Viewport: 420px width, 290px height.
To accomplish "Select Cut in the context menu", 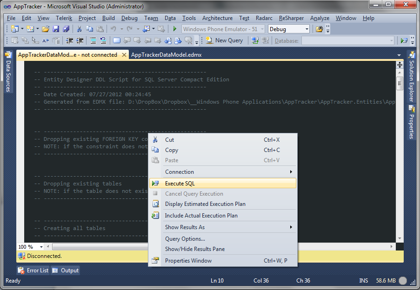I will click(x=223, y=140).
